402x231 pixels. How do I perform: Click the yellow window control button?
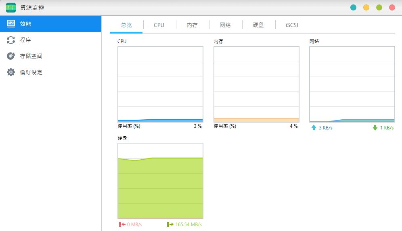click(x=366, y=7)
